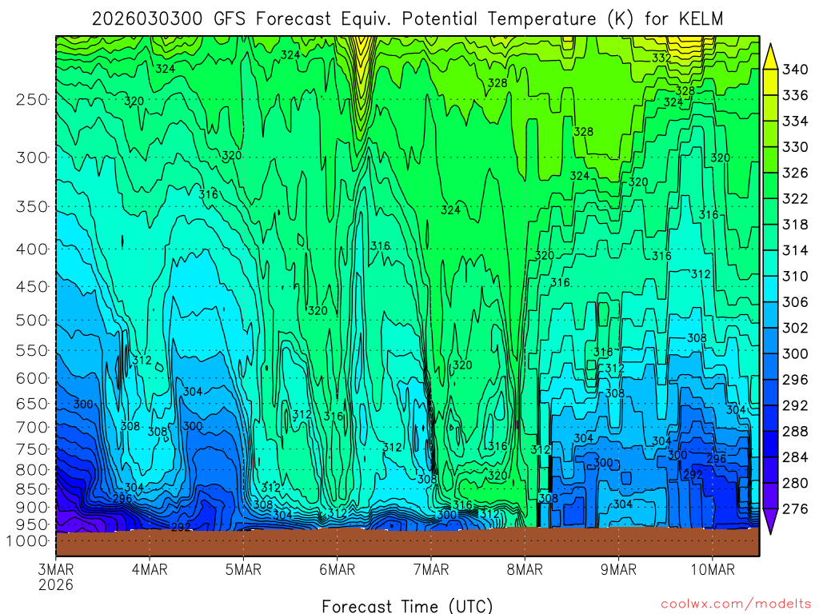Click the 284 colorbar label
This screenshot has width=819, height=614.
[x=795, y=457]
